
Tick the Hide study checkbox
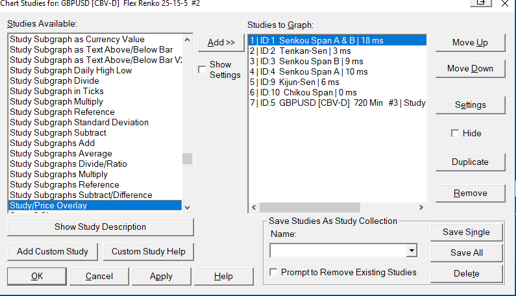click(x=456, y=133)
